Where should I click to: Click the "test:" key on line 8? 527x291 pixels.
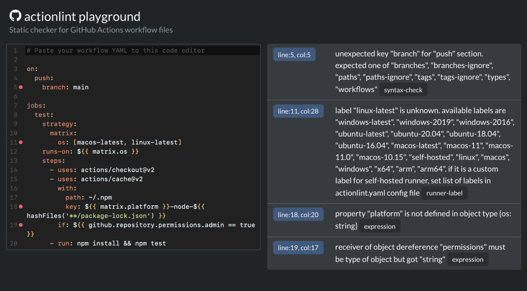tap(44, 115)
